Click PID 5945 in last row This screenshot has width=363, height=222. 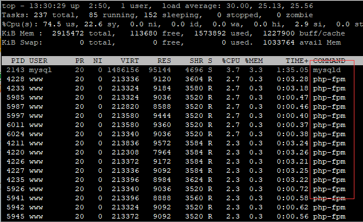point(15,216)
